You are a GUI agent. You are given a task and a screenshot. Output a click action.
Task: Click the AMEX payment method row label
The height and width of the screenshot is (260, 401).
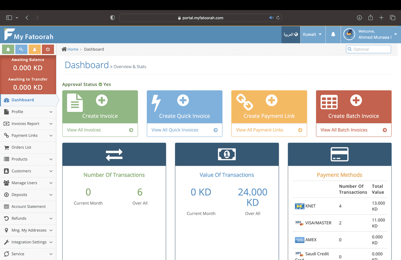pyautogui.click(x=311, y=240)
